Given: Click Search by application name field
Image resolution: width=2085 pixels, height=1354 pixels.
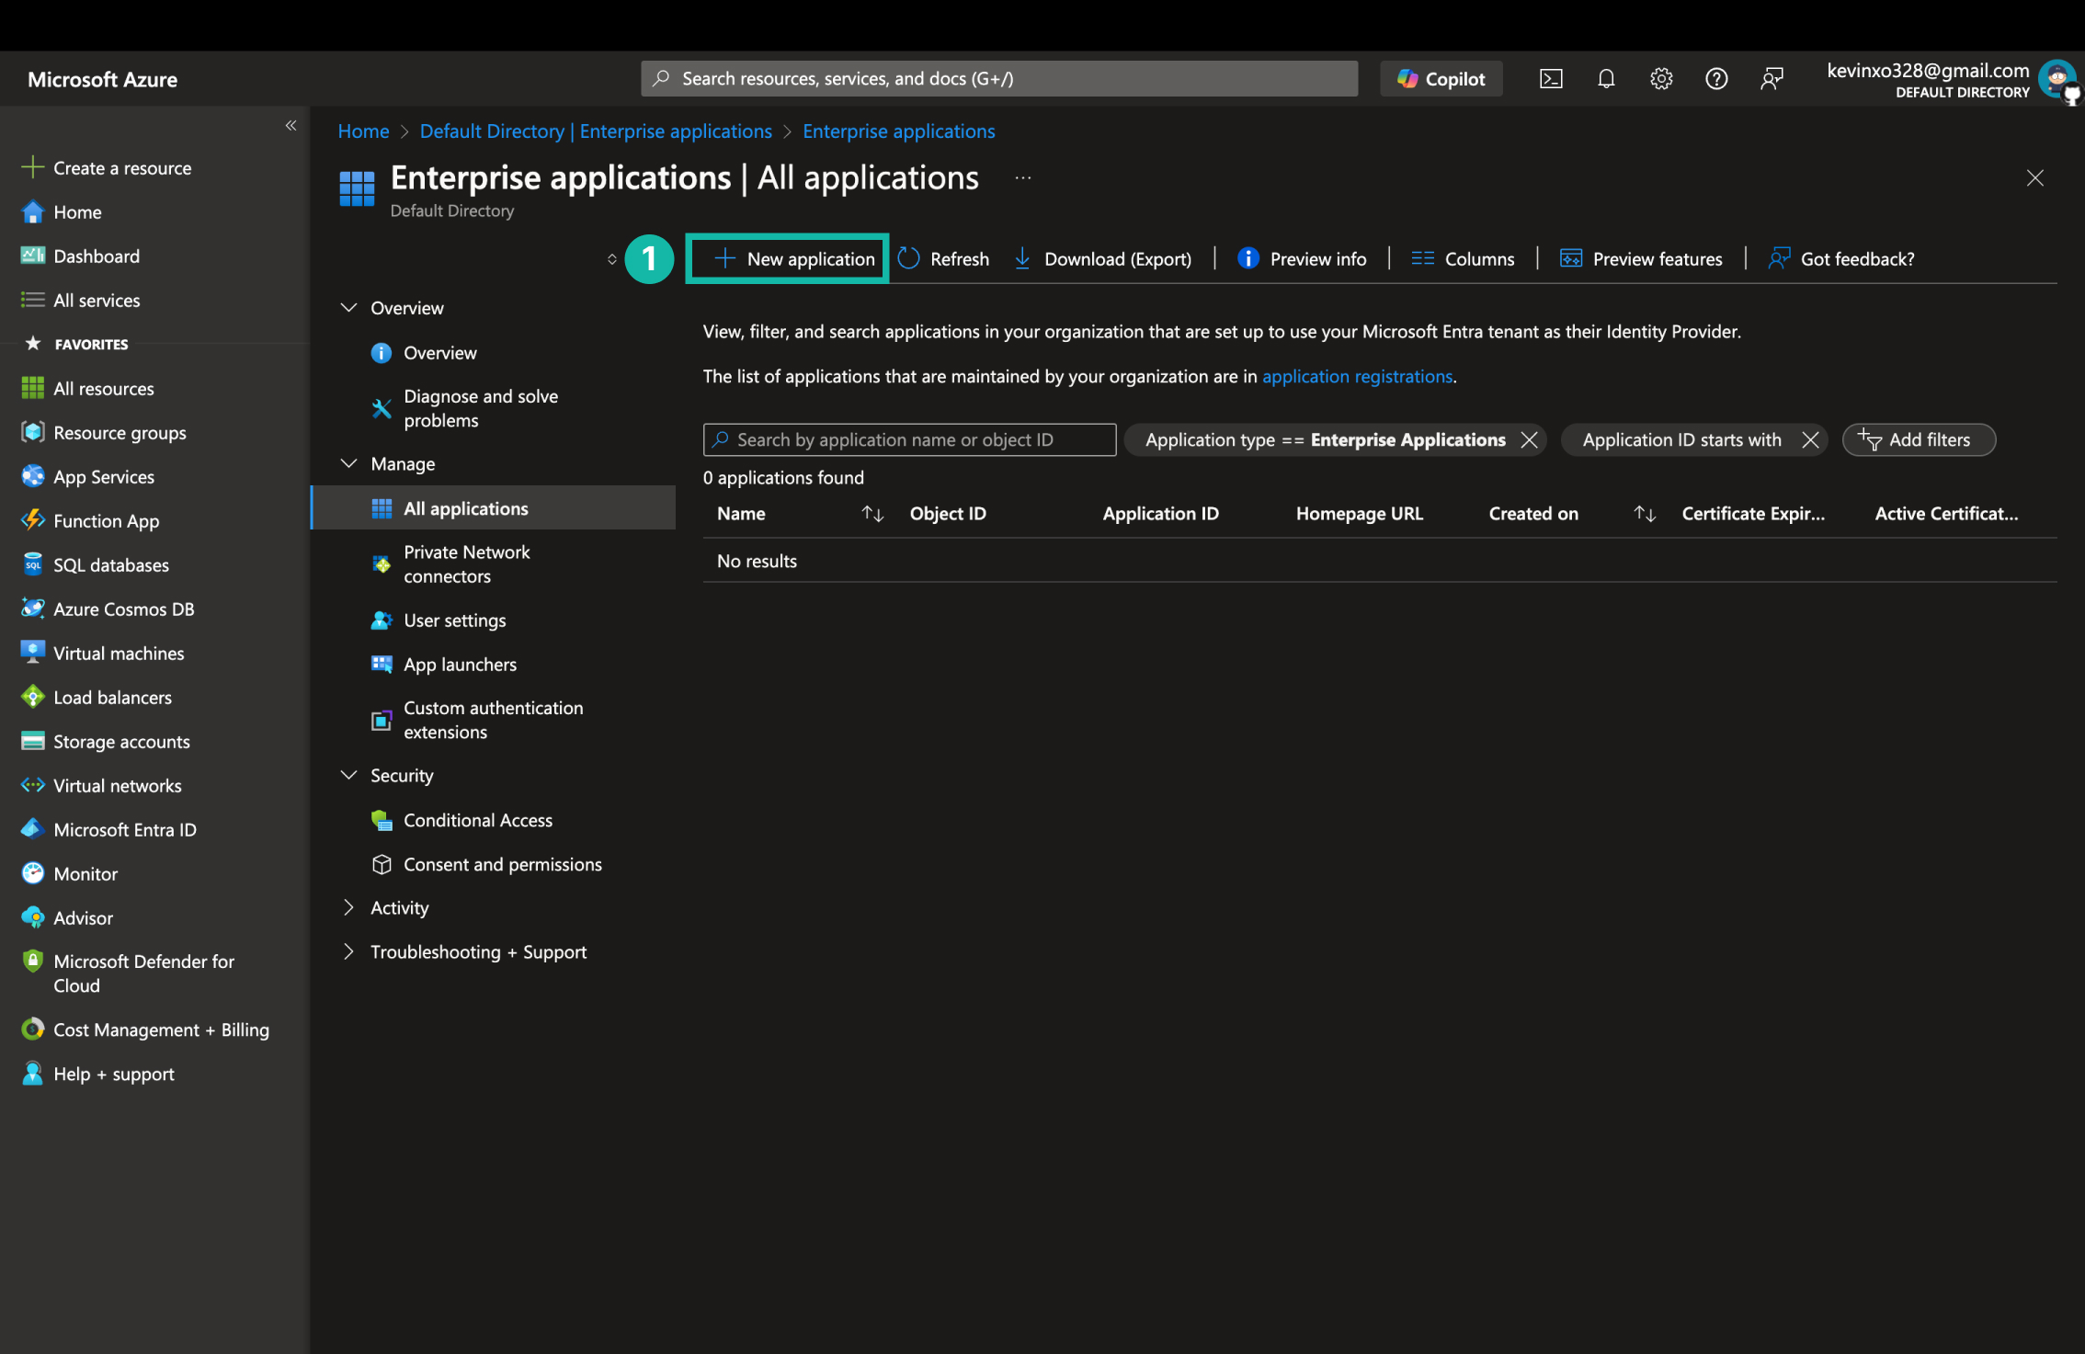Looking at the screenshot, I should (909, 439).
